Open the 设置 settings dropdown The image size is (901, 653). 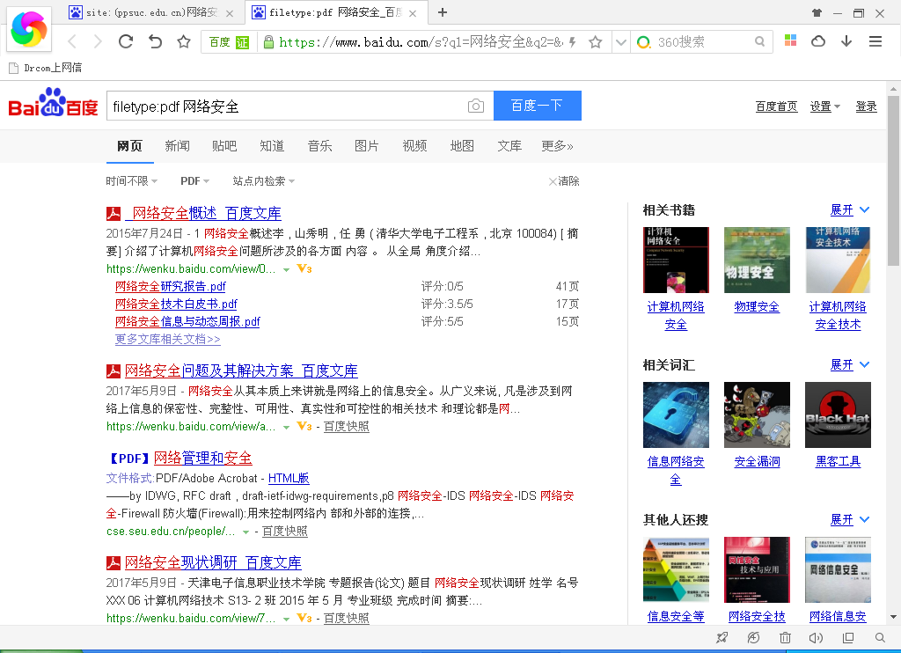coord(825,106)
